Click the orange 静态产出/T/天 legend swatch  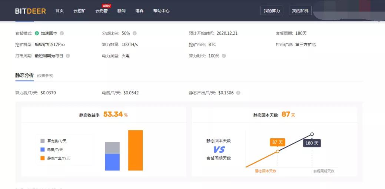click(x=43, y=158)
